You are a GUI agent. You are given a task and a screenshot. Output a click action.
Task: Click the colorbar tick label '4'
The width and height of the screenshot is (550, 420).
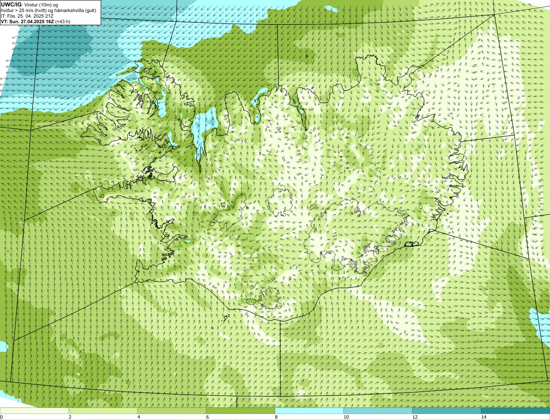tap(138, 417)
